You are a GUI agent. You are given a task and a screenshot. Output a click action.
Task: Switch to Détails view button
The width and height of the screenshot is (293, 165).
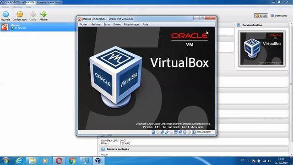point(261,16)
